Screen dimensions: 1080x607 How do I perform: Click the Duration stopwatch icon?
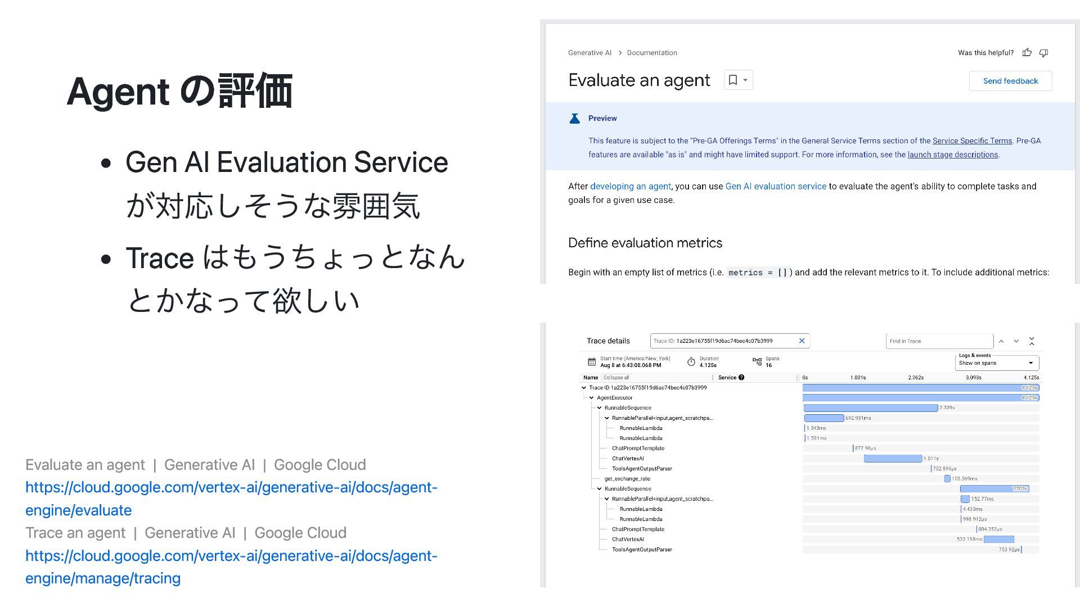tap(691, 362)
